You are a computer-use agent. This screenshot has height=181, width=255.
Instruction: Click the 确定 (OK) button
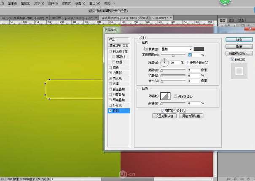(239, 40)
